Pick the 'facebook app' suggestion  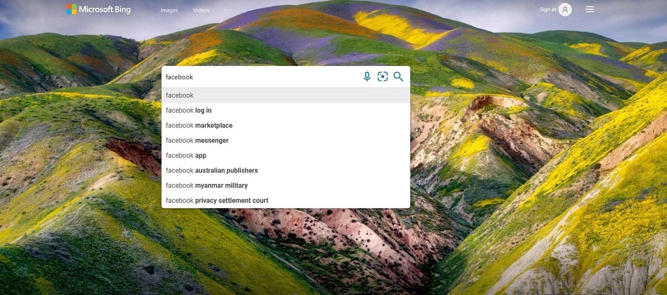286,156
